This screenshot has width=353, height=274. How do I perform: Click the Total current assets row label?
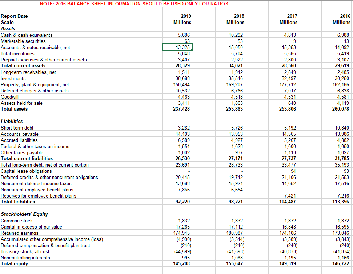23,66
